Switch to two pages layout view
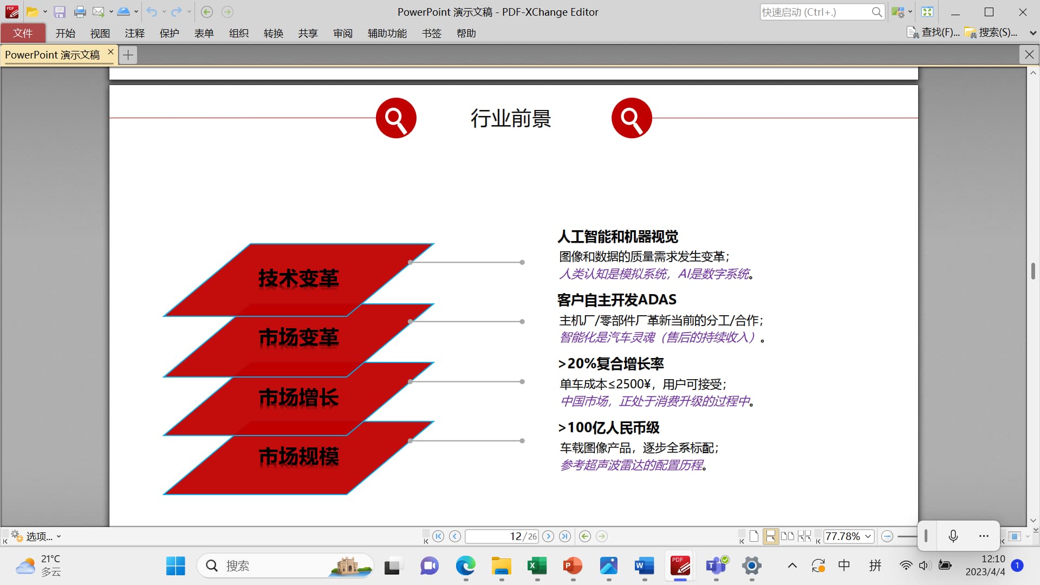 pyautogui.click(x=787, y=536)
